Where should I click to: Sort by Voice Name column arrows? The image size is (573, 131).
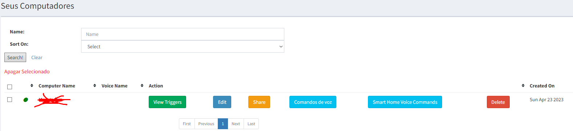95,86
